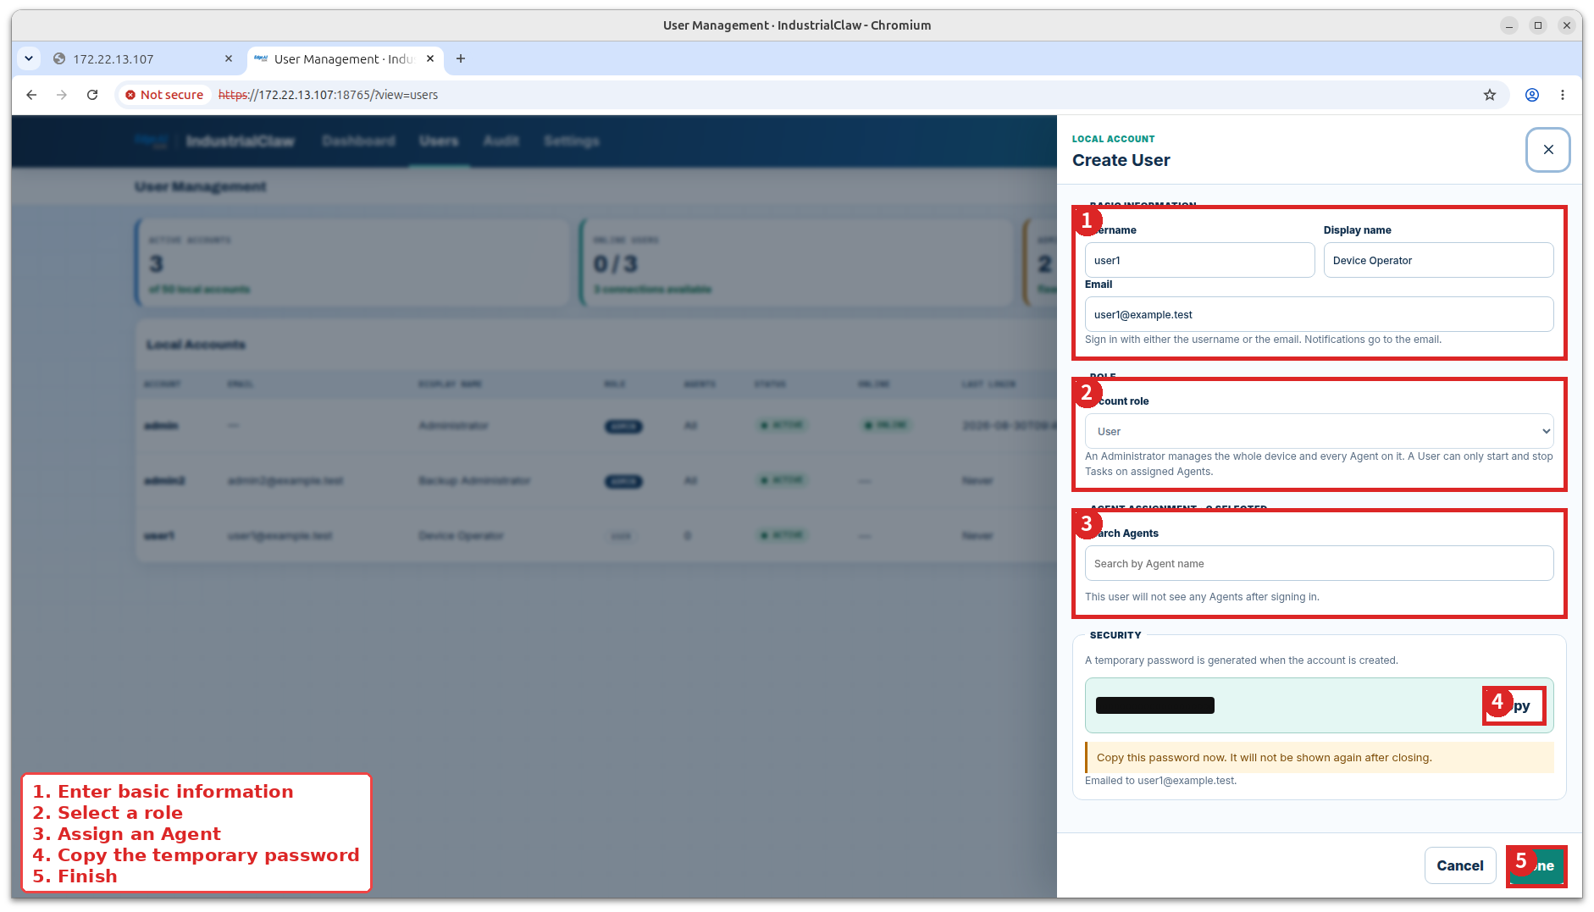Open the tab search dropdown arrow

pos(29,58)
